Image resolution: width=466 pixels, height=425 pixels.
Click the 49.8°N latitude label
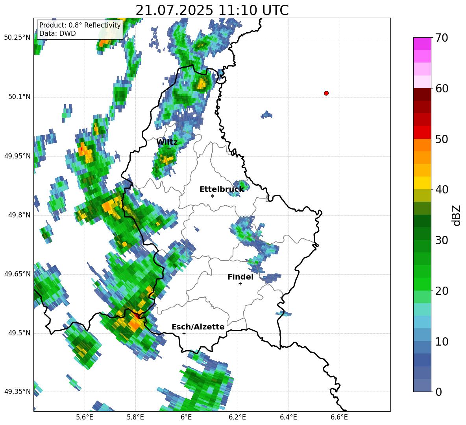pos(19,215)
